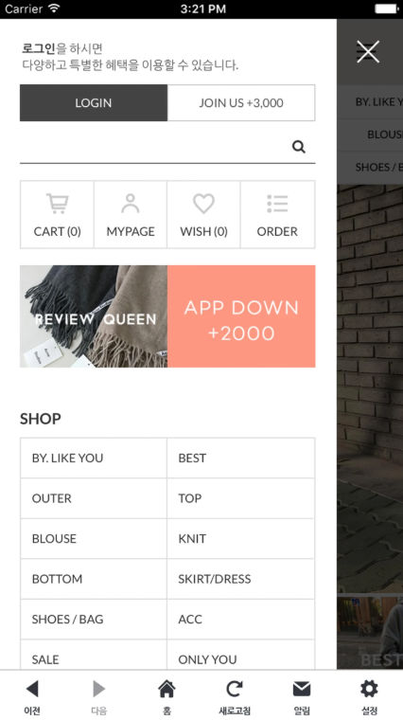Screen dimensions: 403x720
Task: Go back using the previous arrow
Action: 32,696
